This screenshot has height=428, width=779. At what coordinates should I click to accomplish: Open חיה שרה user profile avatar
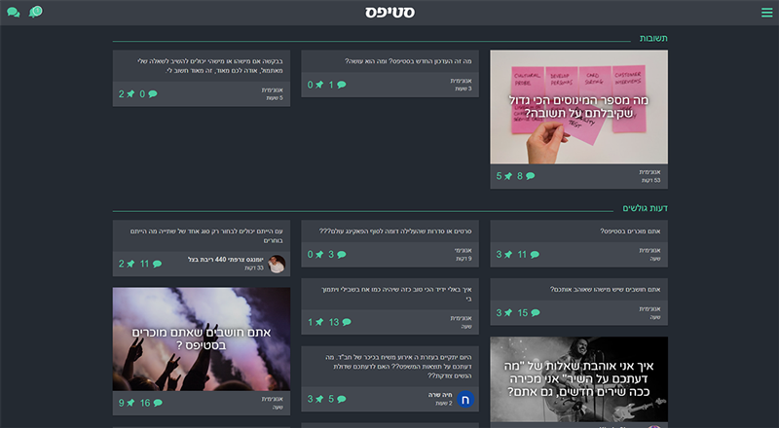point(465,399)
